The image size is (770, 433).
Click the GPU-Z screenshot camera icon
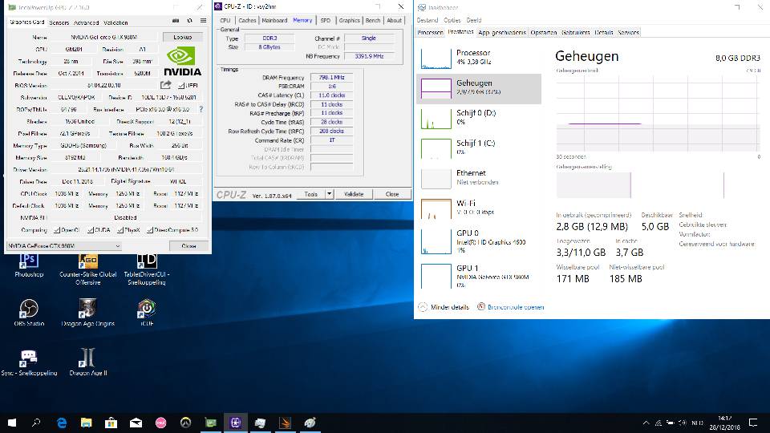[176, 21]
